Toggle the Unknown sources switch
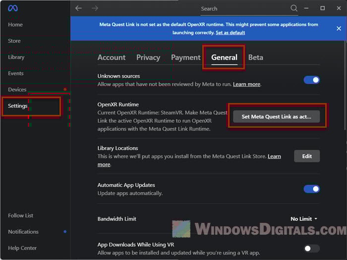This screenshot has height=260, width=347. (312, 80)
